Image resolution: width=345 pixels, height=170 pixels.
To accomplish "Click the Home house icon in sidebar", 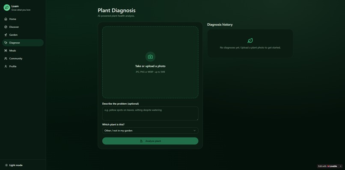I will (6, 19).
